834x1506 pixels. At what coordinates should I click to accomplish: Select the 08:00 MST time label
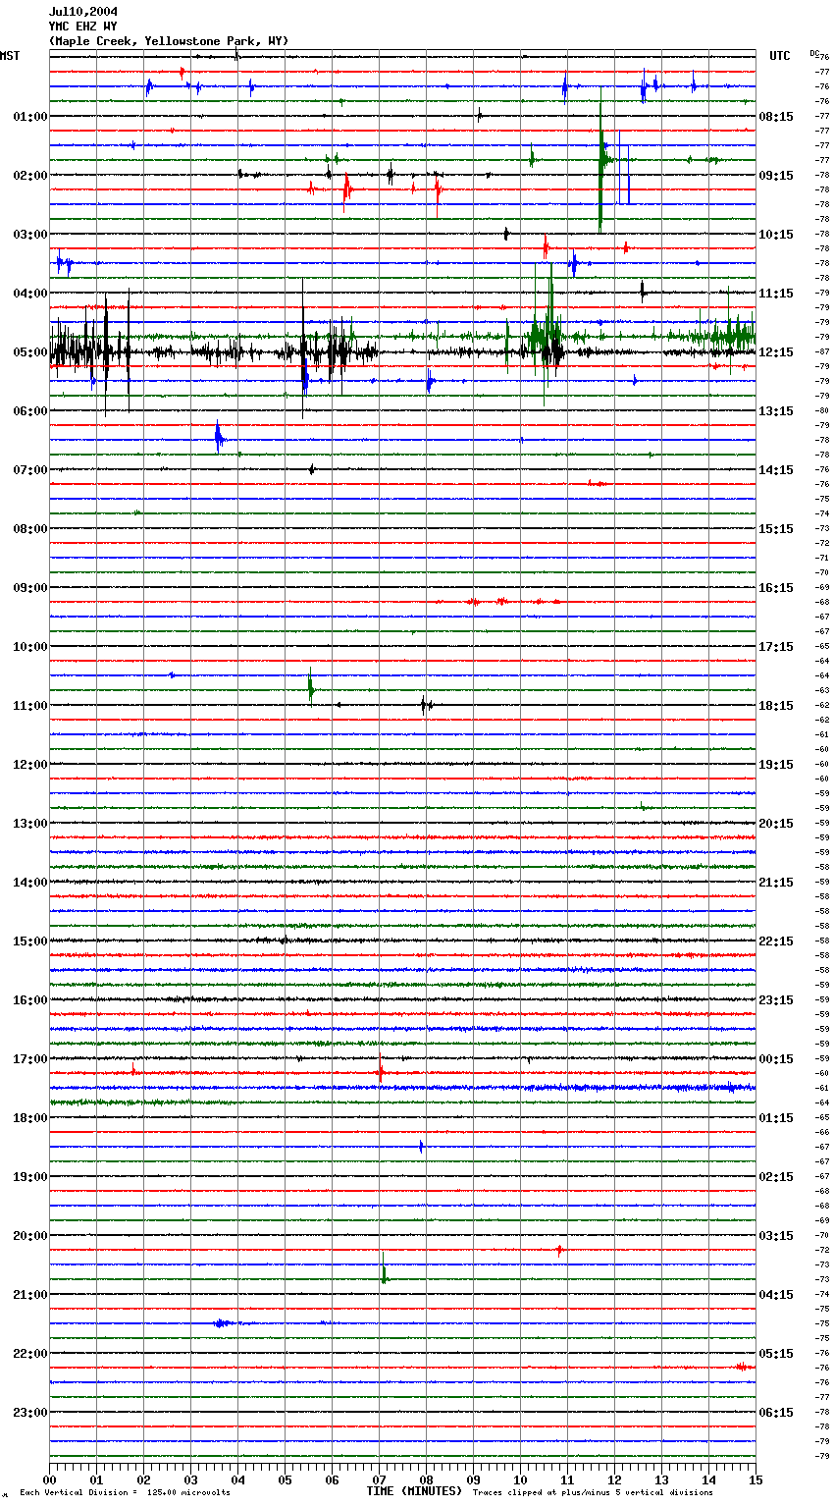point(30,529)
